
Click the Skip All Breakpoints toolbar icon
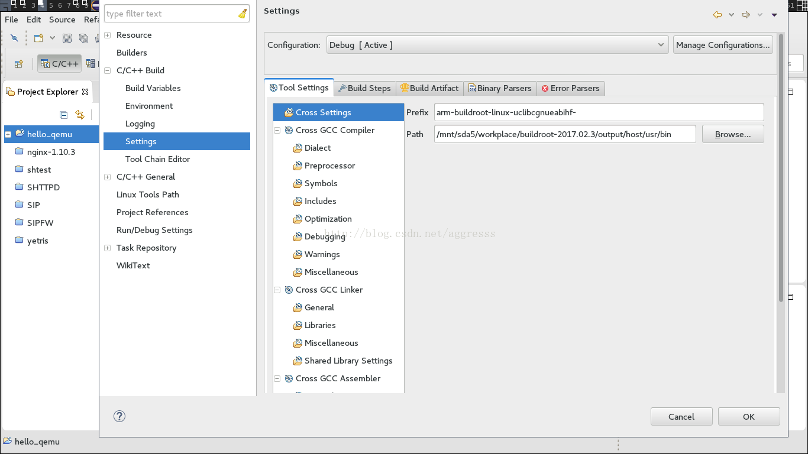(x=15, y=38)
